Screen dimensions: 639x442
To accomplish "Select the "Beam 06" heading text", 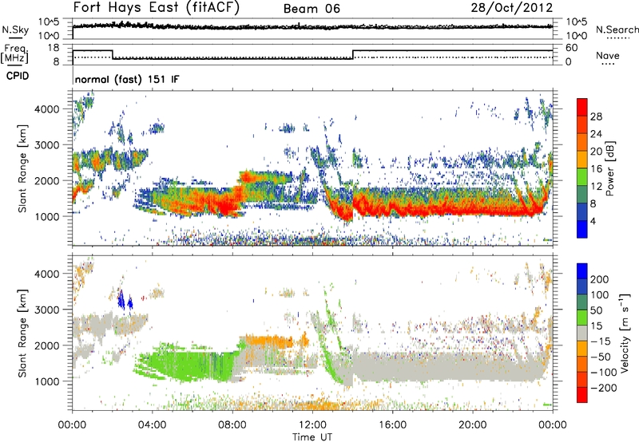I will (x=312, y=9).
